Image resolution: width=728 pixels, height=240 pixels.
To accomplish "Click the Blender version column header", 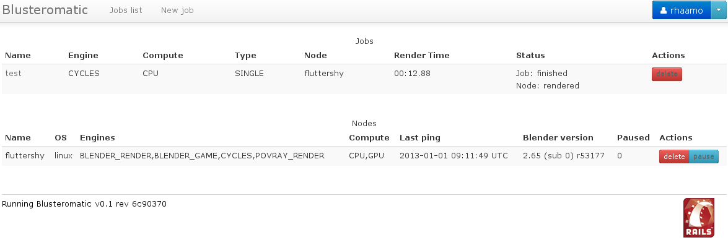I will pos(558,137).
